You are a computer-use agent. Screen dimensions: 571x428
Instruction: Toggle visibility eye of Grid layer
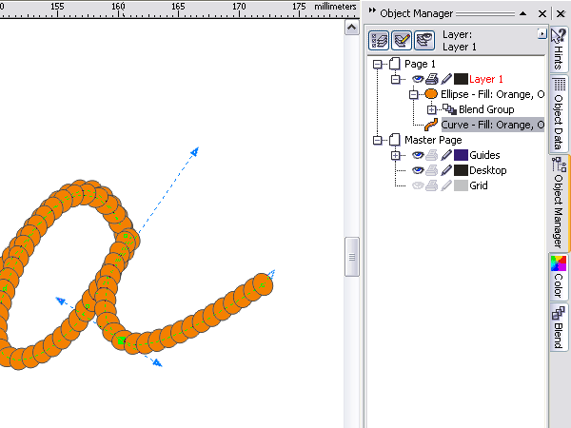[418, 185]
